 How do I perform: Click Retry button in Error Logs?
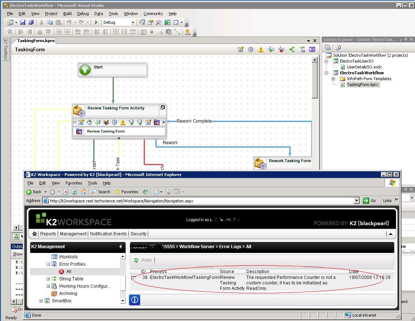143,260
